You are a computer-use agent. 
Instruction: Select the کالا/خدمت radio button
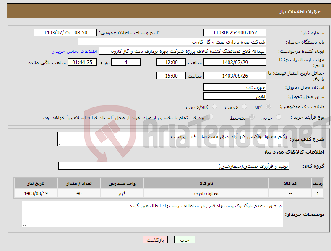[x=214, y=107]
